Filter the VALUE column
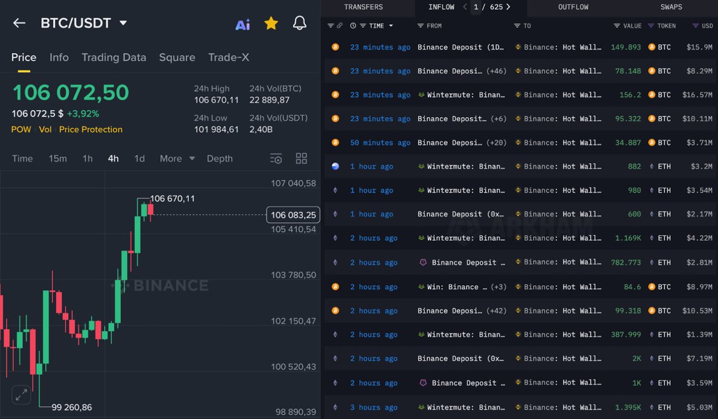Image resolution: width=718 pixels, height=419 pixels. point(617,25)
